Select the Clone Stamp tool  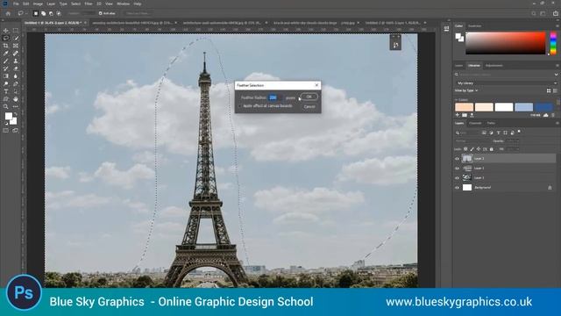(x=16, y=61)
